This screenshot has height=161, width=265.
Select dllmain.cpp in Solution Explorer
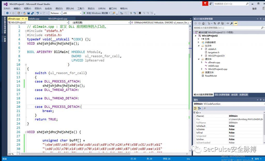[x=214, y=62]
